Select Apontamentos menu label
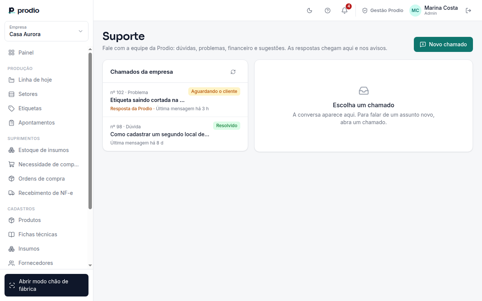Image resolution: width=482 pixels, height=301 pixels. 37,123
